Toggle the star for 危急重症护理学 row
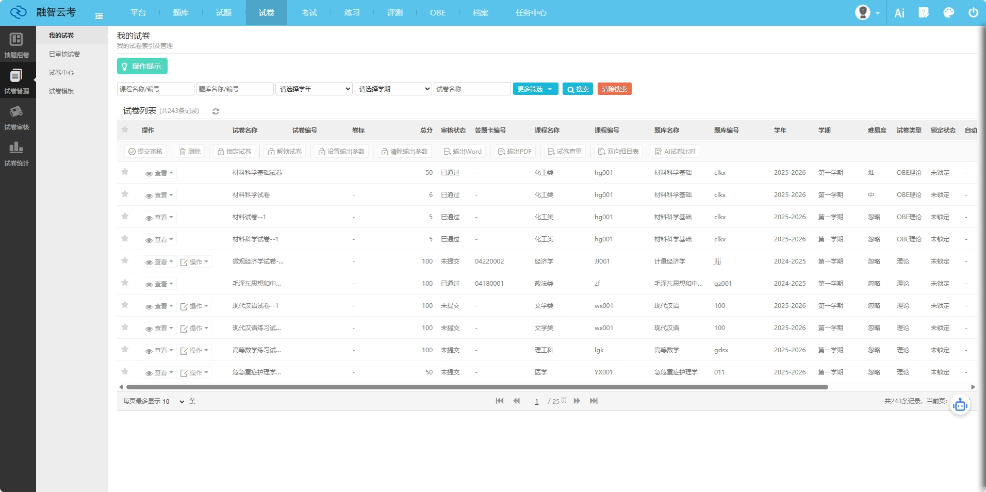Screen dimensions: 986x492 click(x=125, y=372)
